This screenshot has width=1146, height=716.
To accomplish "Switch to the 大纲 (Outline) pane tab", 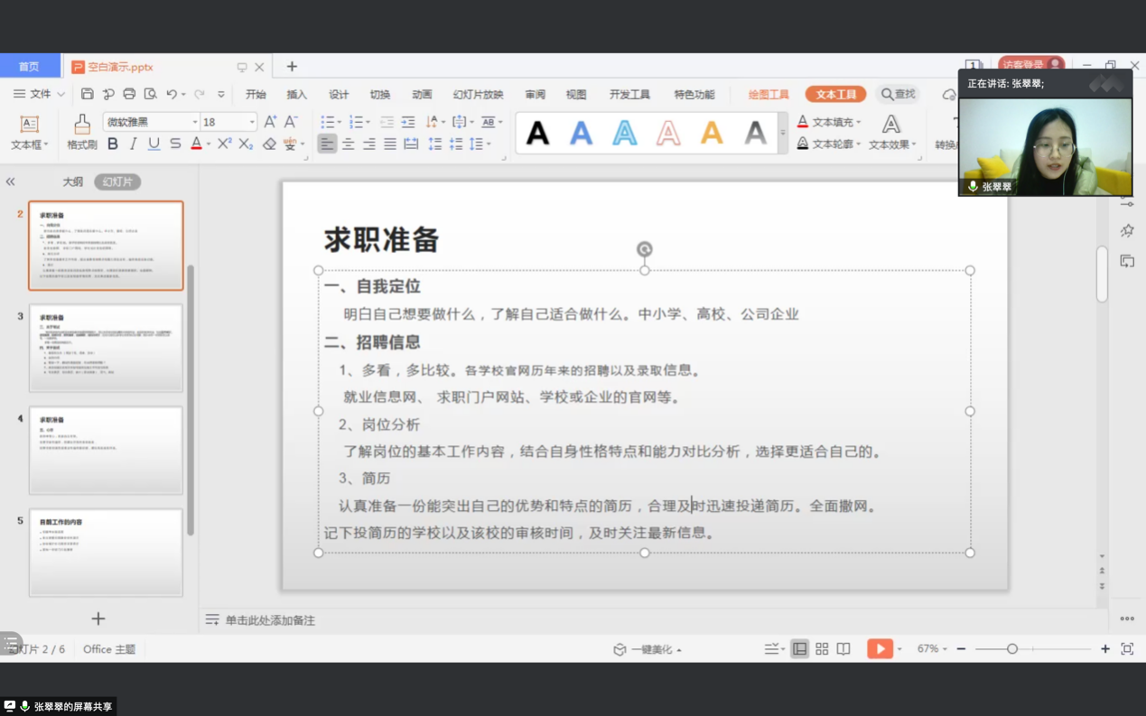I will click(x=73, y=182).
